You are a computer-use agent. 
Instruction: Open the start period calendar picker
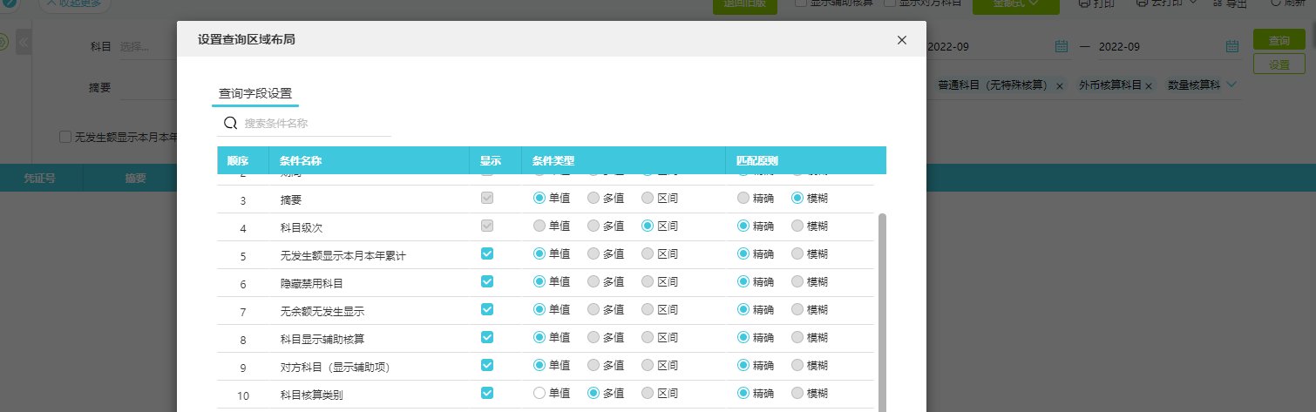pyautogui.click(x=1061, y=47)
